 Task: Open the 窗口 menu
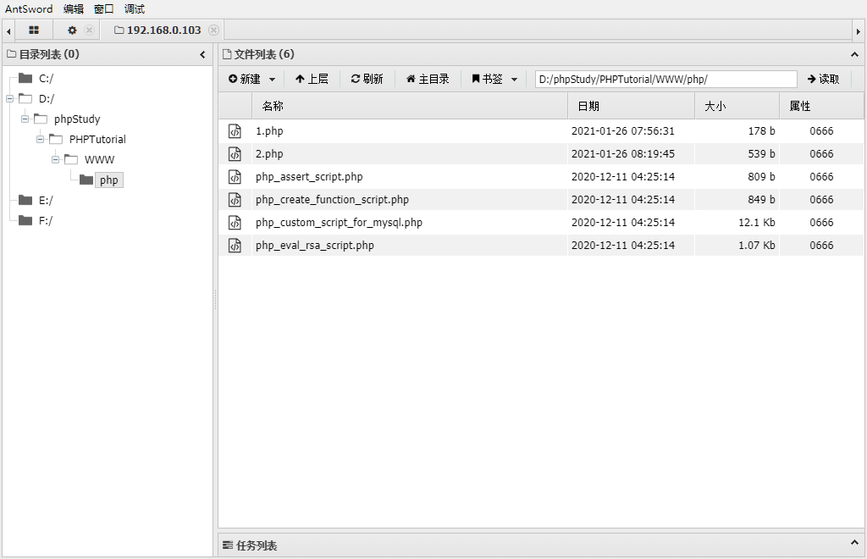click(104, 8)
